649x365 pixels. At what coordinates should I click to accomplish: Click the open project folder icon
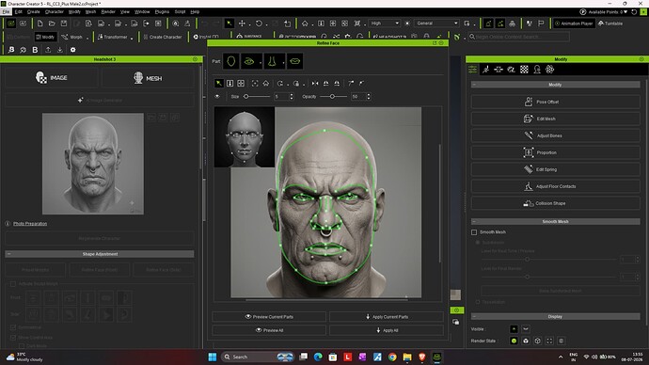click(52, 24)
